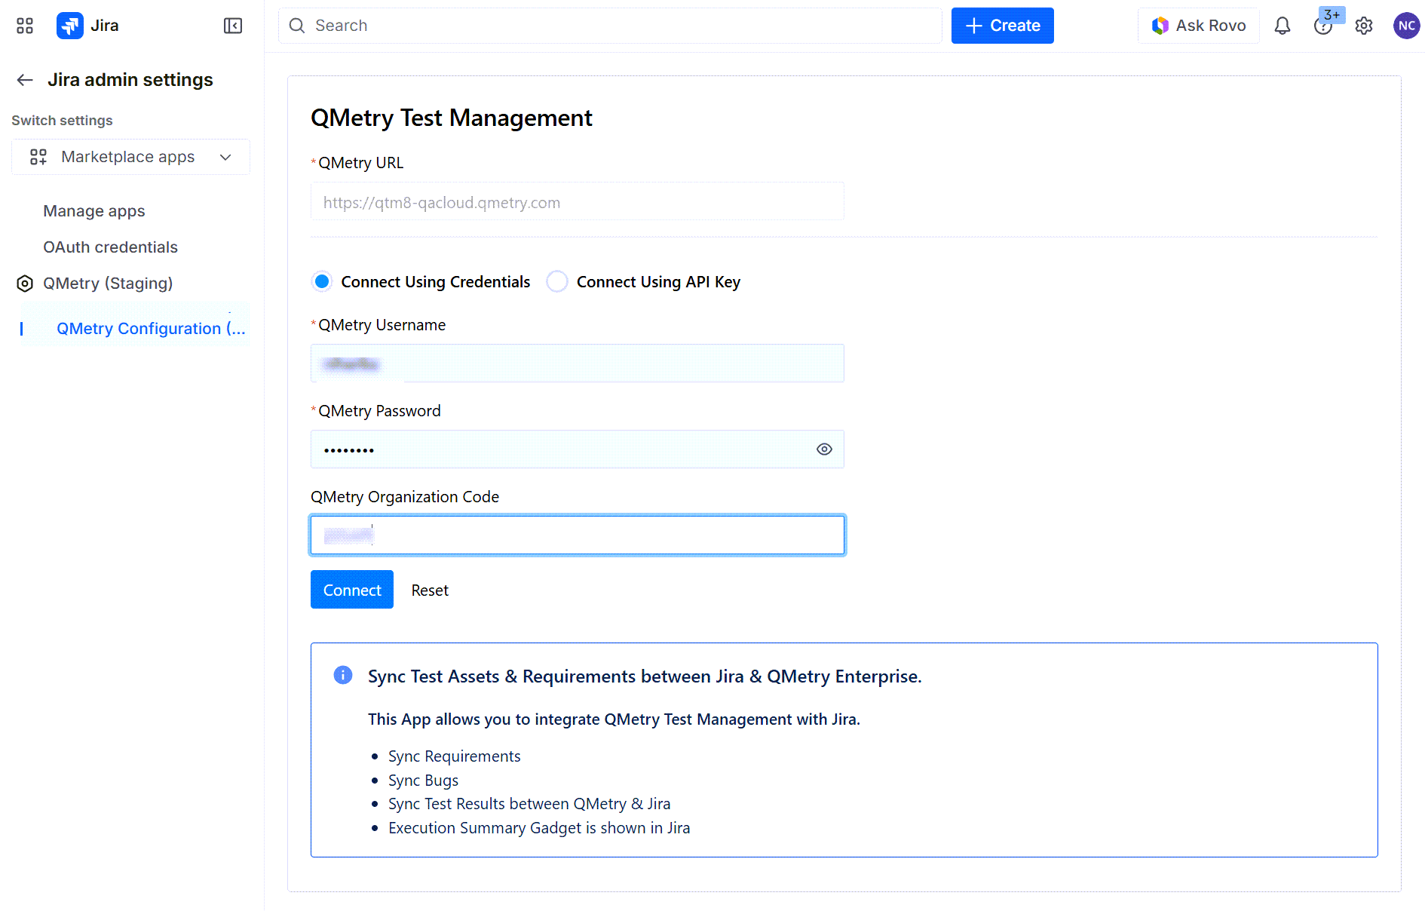Open the Manage apps menu item
1425x911 pixels.
click(94, 211)
